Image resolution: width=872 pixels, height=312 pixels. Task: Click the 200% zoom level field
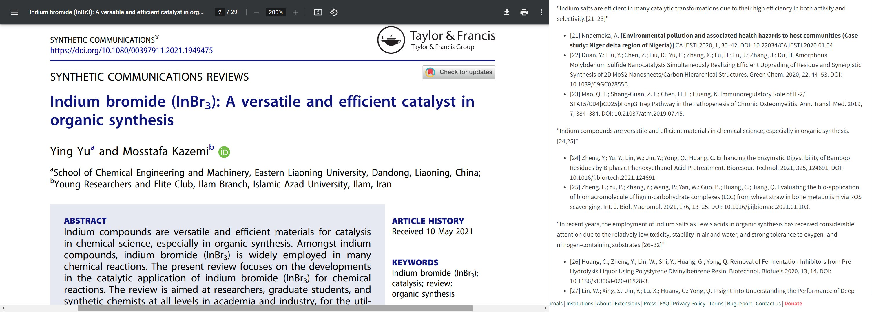point(276,12)
